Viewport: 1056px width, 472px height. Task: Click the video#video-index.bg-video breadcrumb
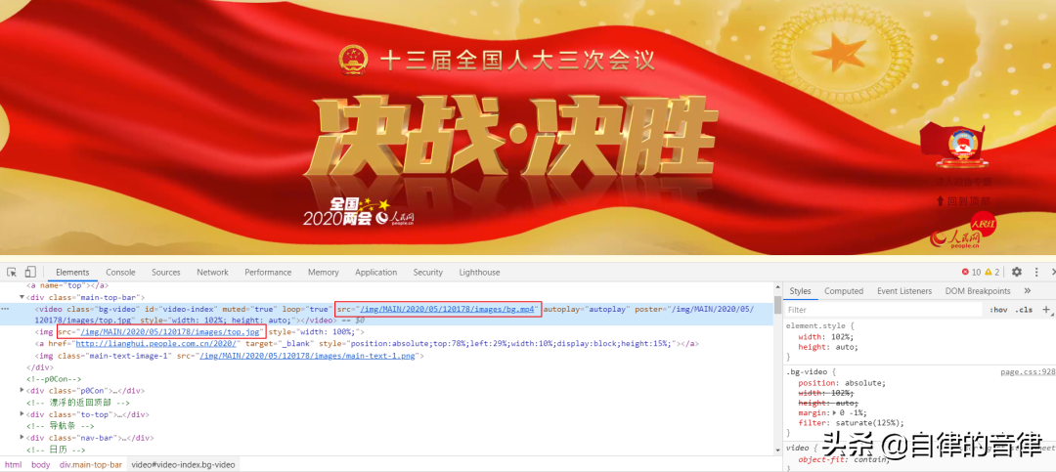(x=183, y=464)
